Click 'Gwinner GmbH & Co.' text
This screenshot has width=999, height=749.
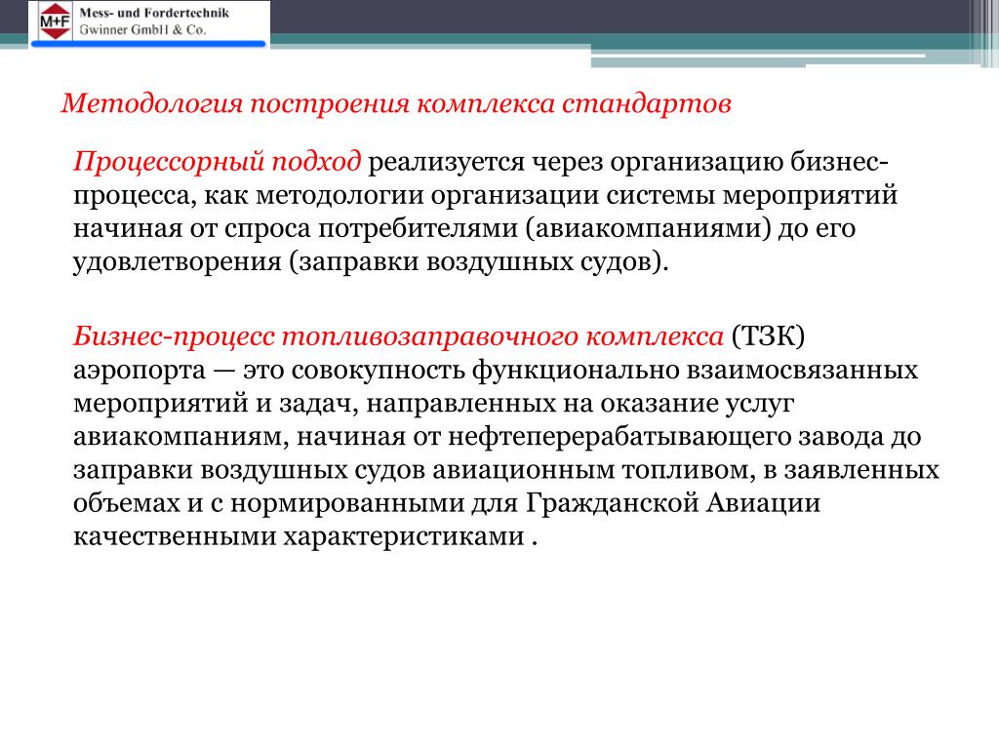[142, 30]
